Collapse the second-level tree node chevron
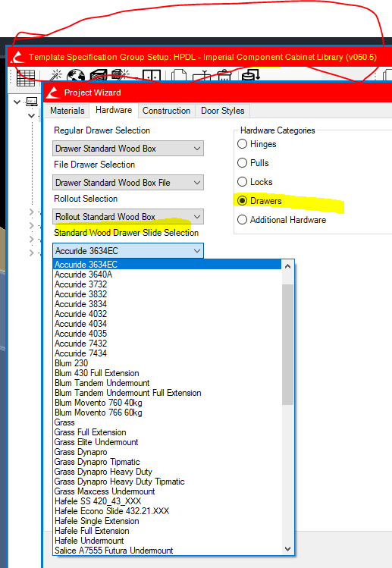The image size is (392, 568). [32, 115]
